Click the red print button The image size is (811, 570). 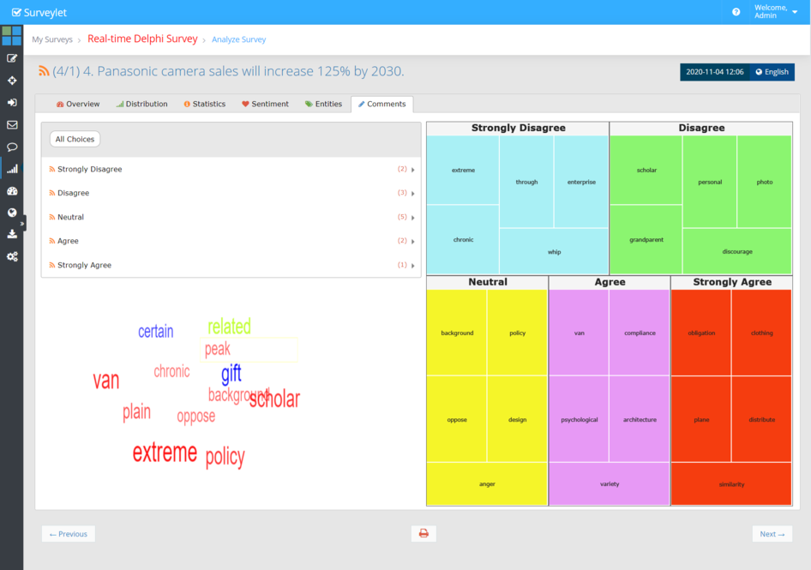coord(424,534)
